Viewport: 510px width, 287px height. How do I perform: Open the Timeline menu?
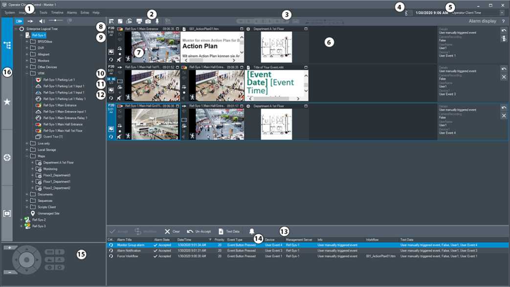(57, 12)
